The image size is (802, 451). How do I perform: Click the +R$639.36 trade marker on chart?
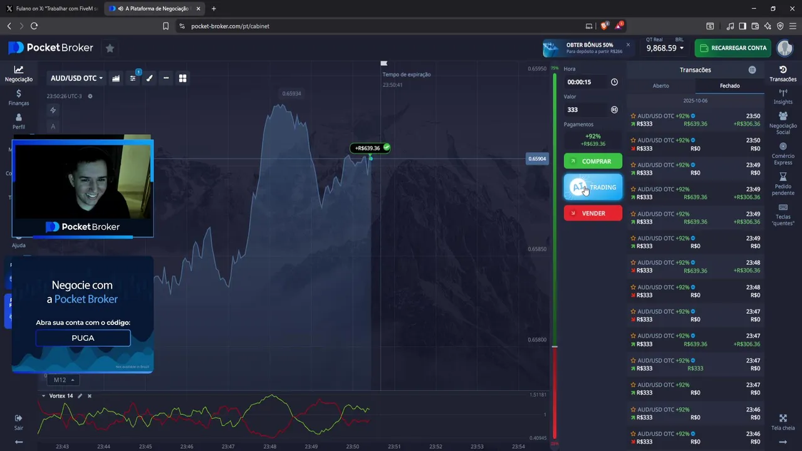pyautogui.click(x=370, y=148)
